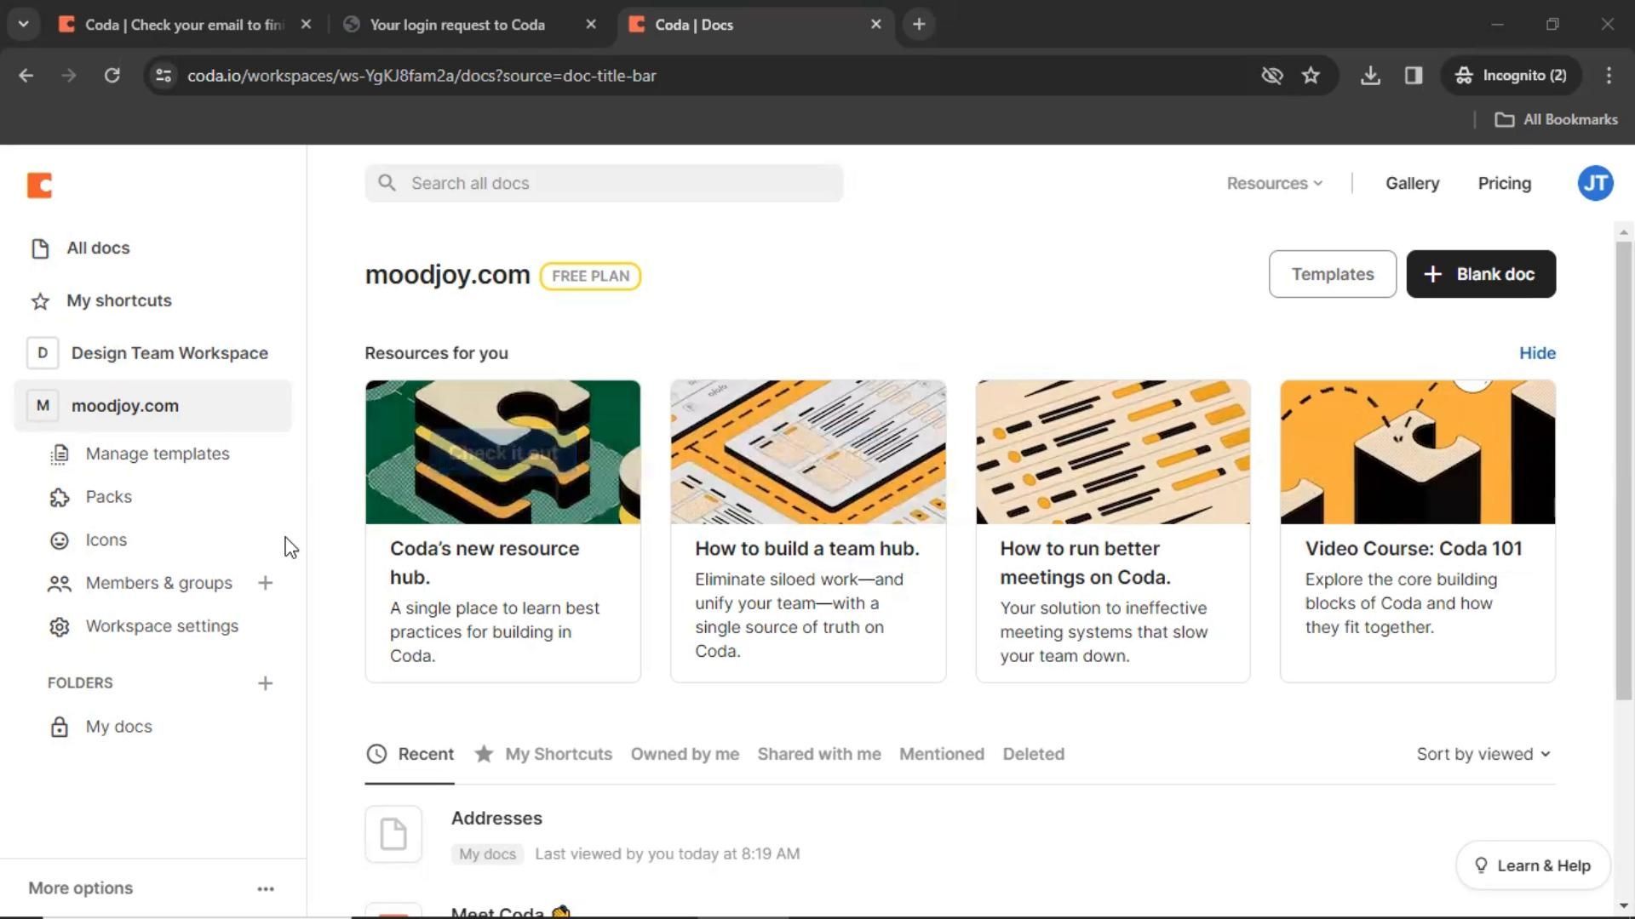
Task: Expand the Resources dropdown
Action: click(x=1274, y=184)
